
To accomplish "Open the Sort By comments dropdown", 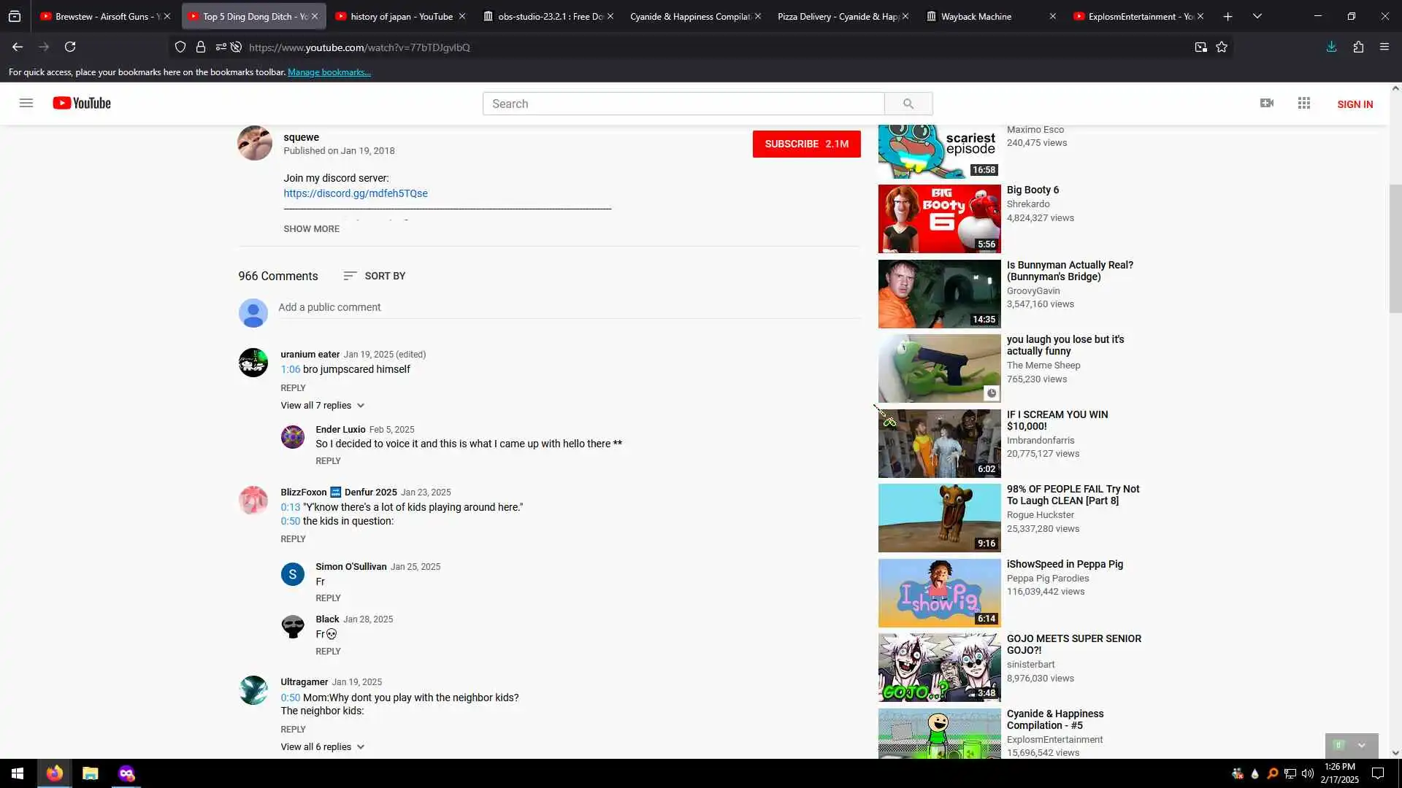I will tap(374, 276).
